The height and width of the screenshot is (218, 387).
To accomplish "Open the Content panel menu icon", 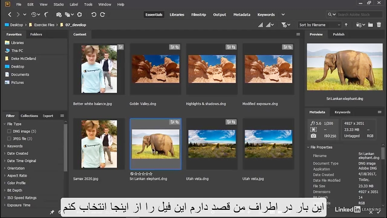I will click(298, 34).
